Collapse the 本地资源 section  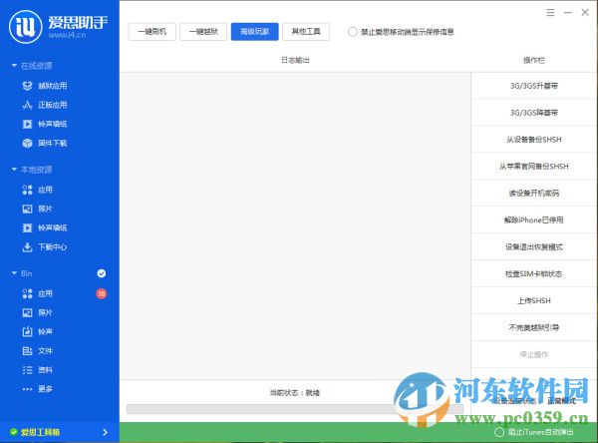click(14, 170)
